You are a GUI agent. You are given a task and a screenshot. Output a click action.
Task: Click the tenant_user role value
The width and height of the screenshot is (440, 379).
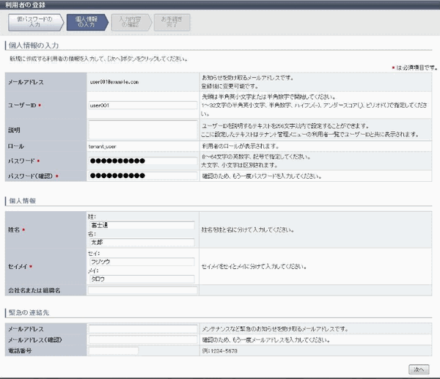[105, 147]
